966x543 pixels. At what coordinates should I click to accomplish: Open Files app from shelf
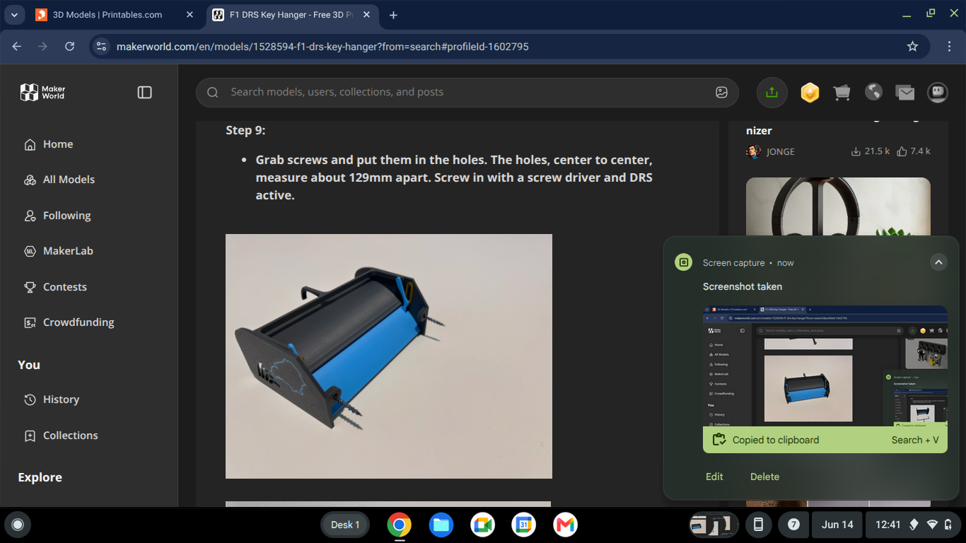[x=441, y=525]
